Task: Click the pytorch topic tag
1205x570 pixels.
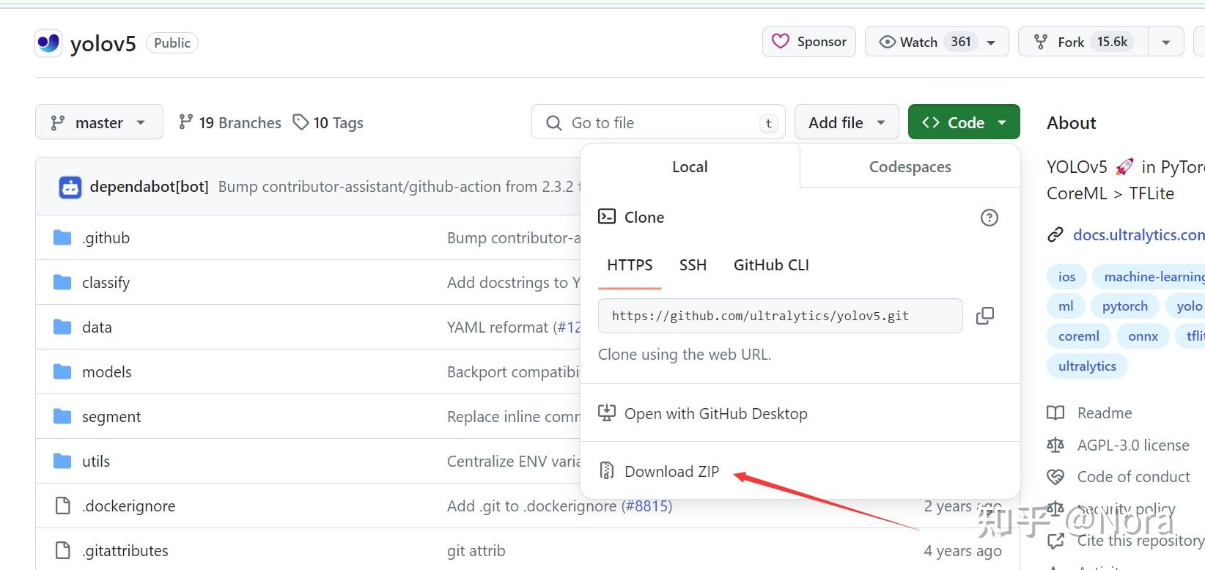Action: pos(1124,306)
